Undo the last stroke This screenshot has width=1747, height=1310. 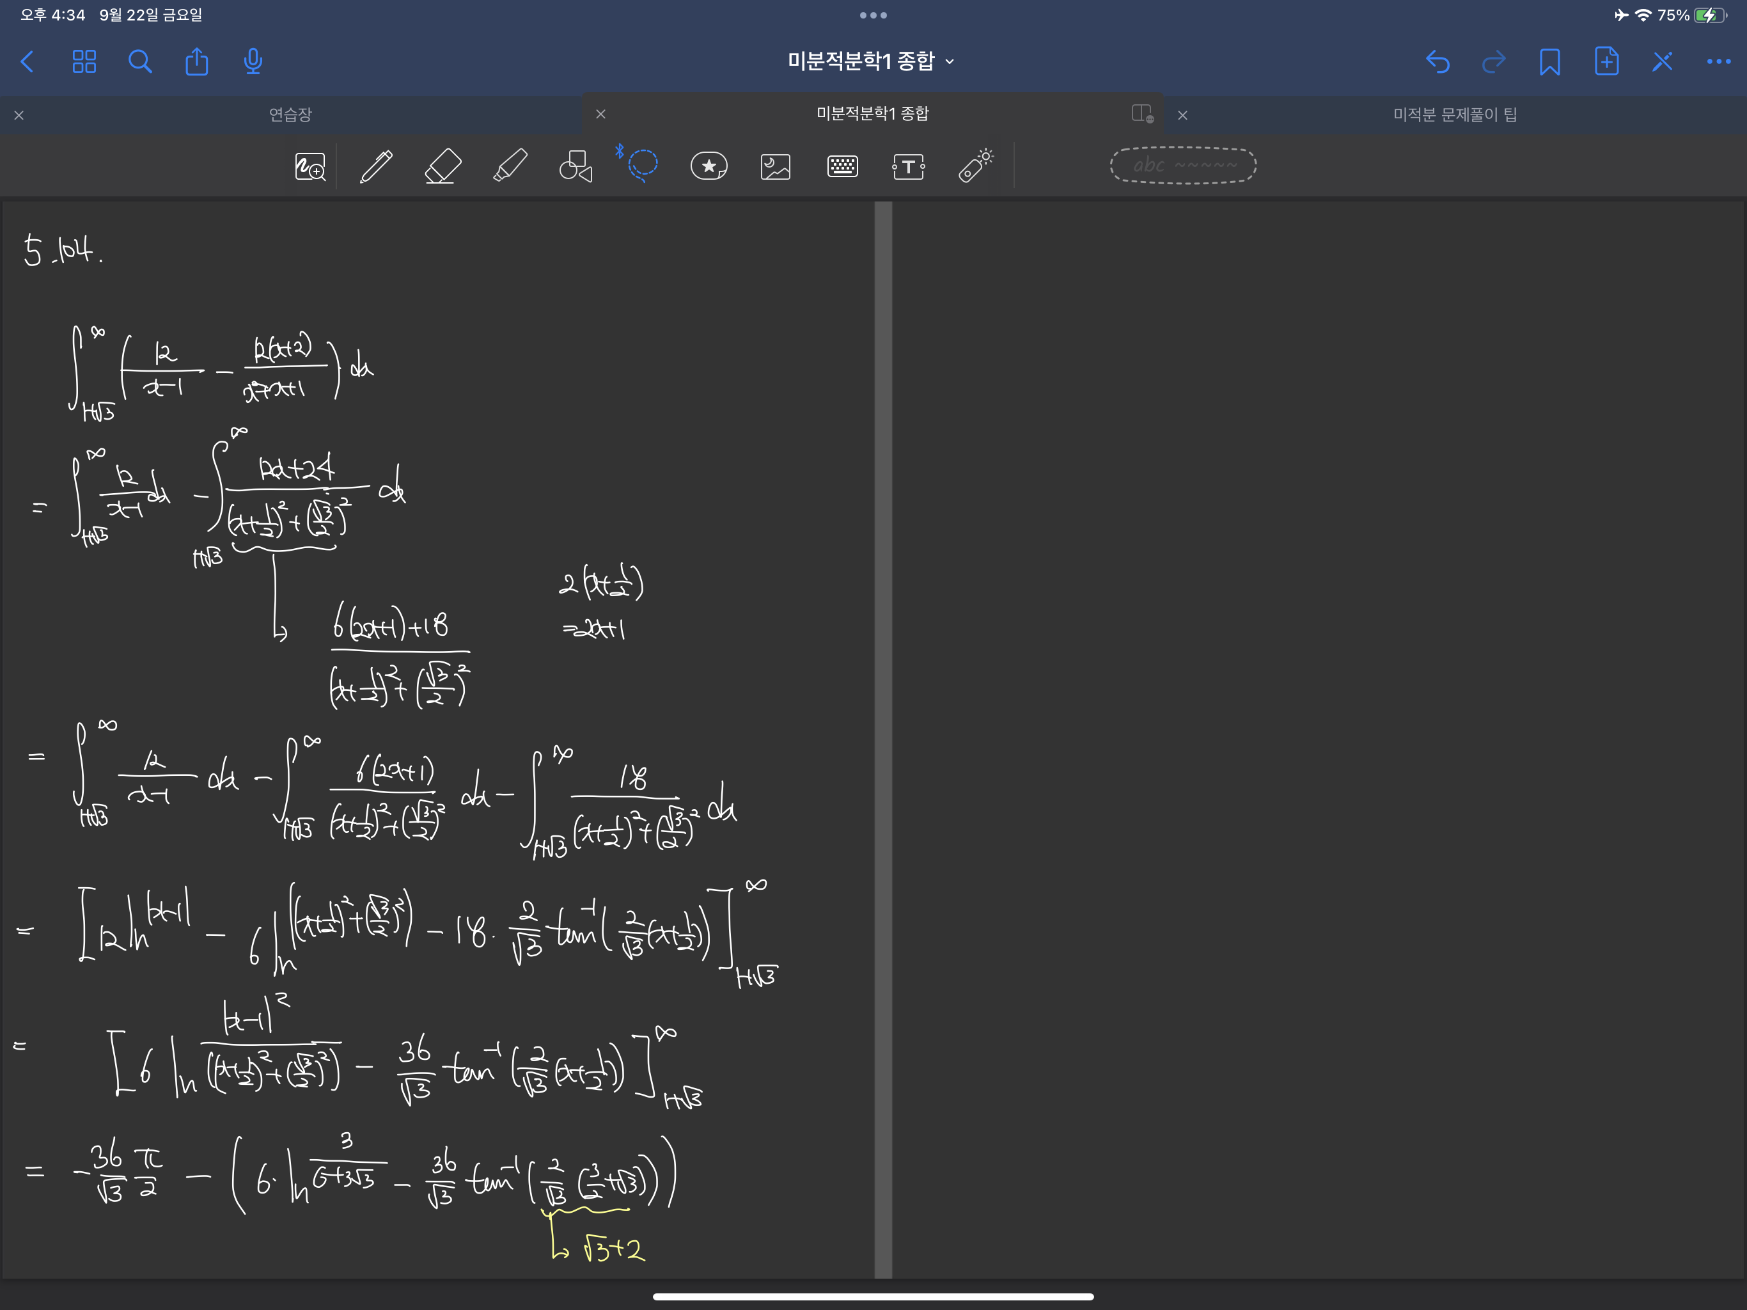click(1438, 61)
